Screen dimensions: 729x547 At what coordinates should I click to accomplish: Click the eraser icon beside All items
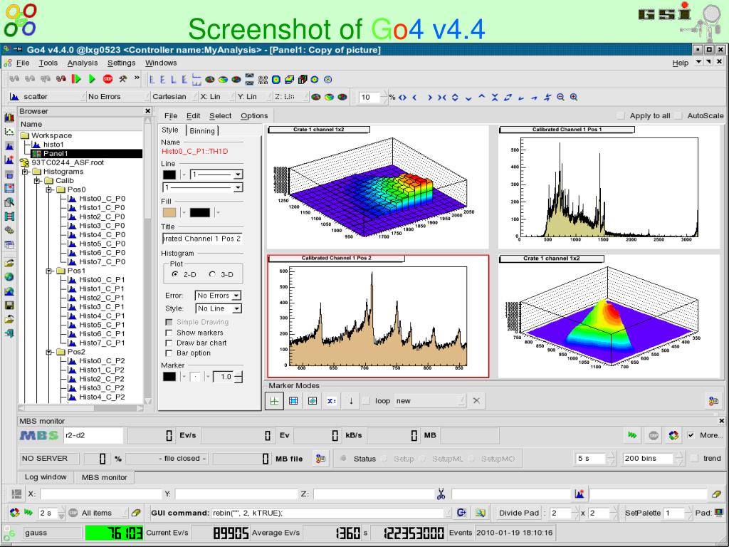point(136,513)
